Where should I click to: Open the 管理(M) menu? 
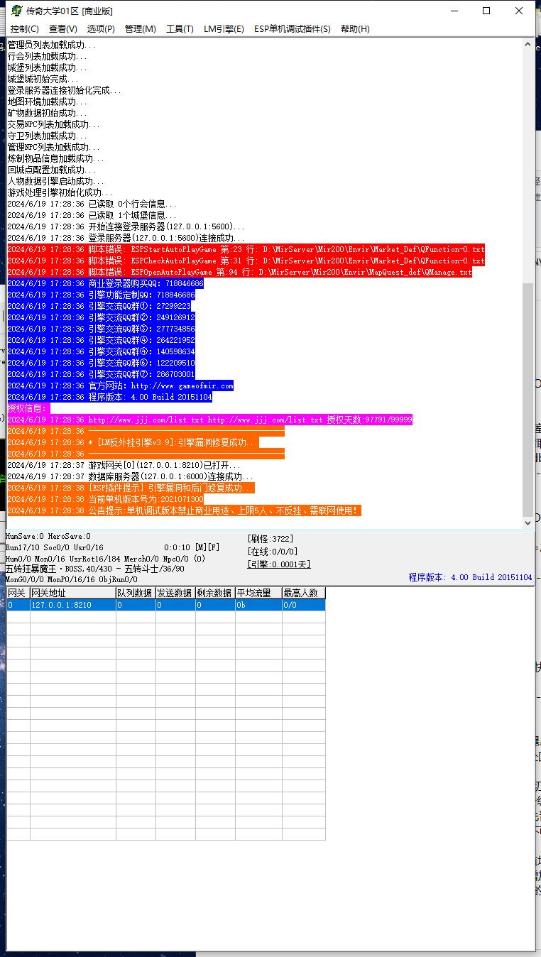(x=140, y=29)
